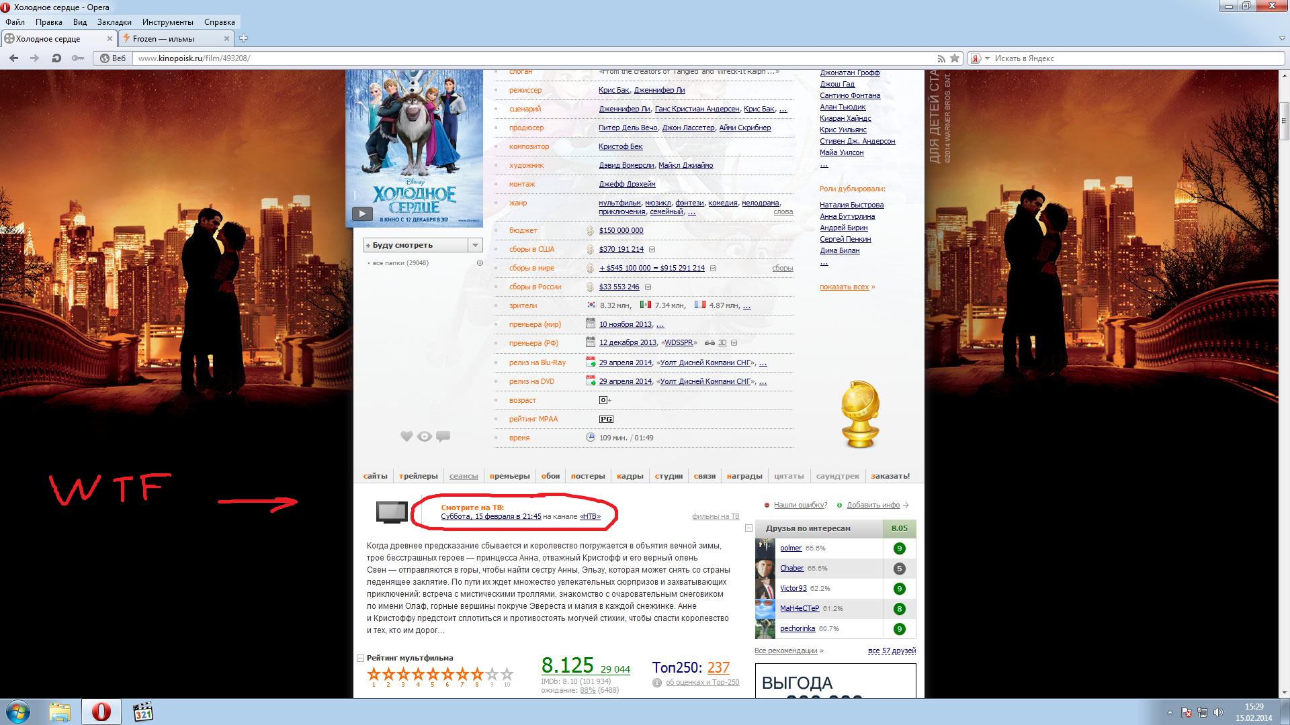Click the budget coin icon
The height and width of the screenshot is (725, 1290).
pos(591,230)
